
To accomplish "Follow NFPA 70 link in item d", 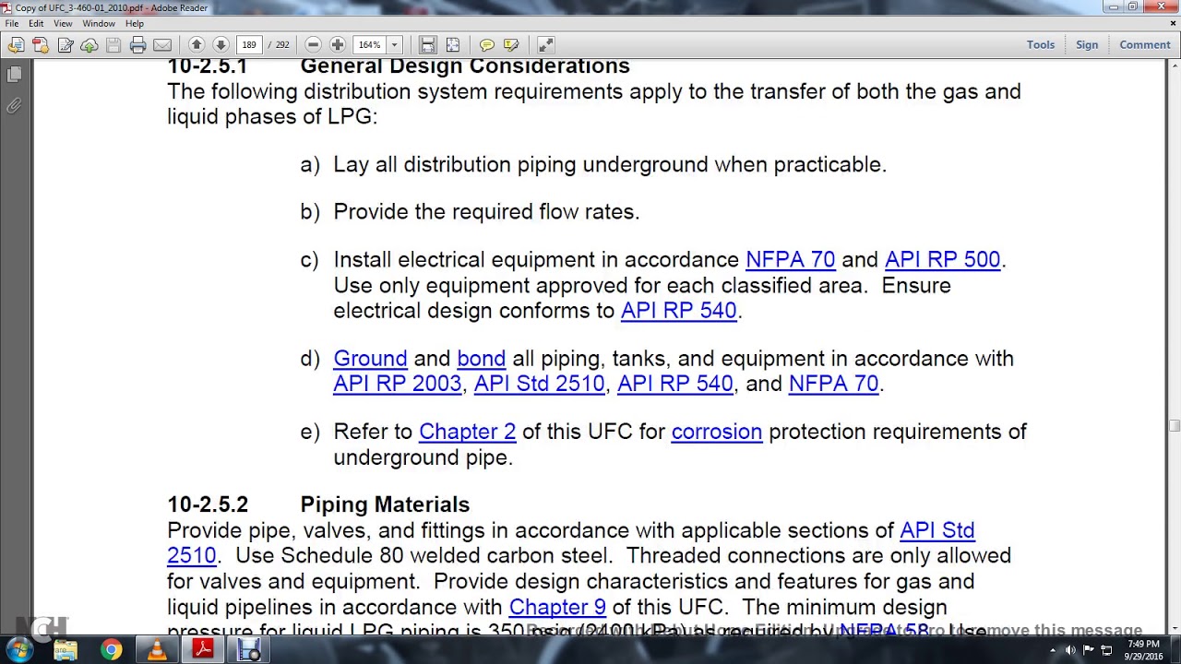I will pos(833,384).
